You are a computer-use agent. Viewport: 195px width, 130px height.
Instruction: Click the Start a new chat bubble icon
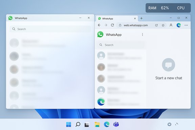click(x=169, y=65)
